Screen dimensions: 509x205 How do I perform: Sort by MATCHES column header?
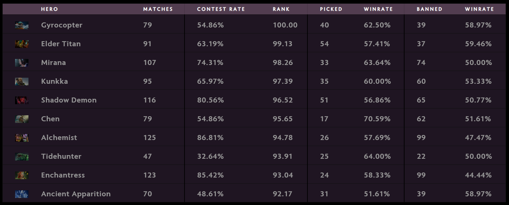point(158,9)
